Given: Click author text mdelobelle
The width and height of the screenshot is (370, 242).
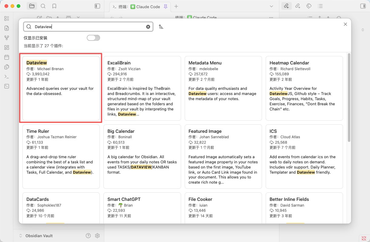Looking at the screenshot, I should [x=209, y=69].
